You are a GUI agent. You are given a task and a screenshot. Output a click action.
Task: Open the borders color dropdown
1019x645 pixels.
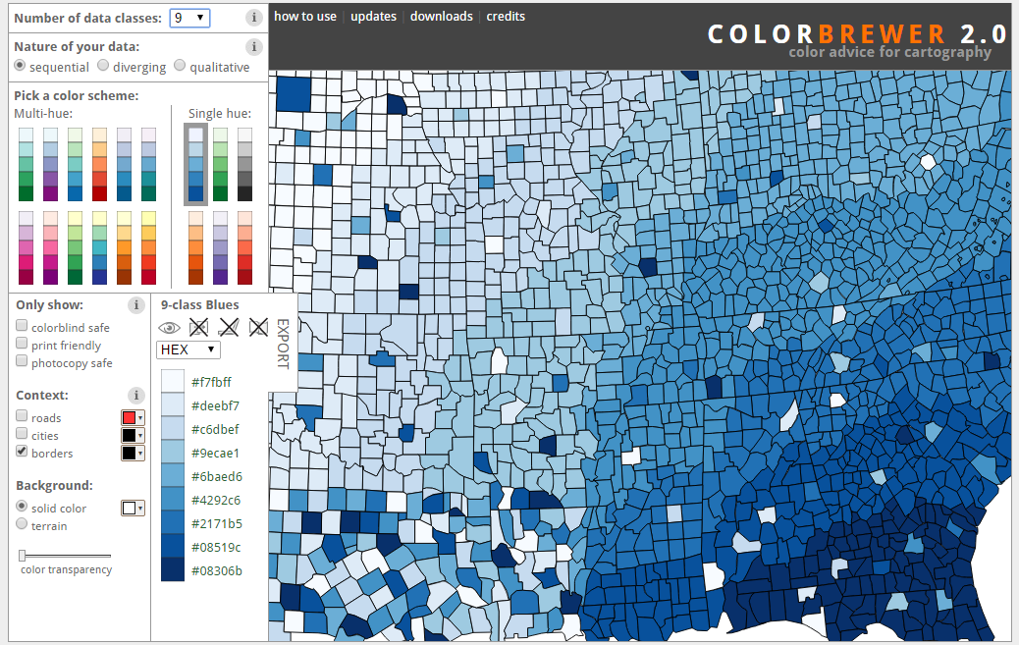(134, 452)
